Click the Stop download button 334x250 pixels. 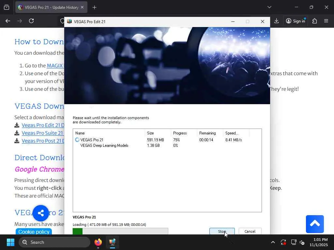coord(222,231)
